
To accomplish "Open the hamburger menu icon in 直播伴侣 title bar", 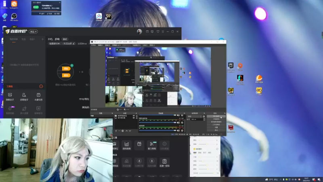I will (x=163, y=32).
